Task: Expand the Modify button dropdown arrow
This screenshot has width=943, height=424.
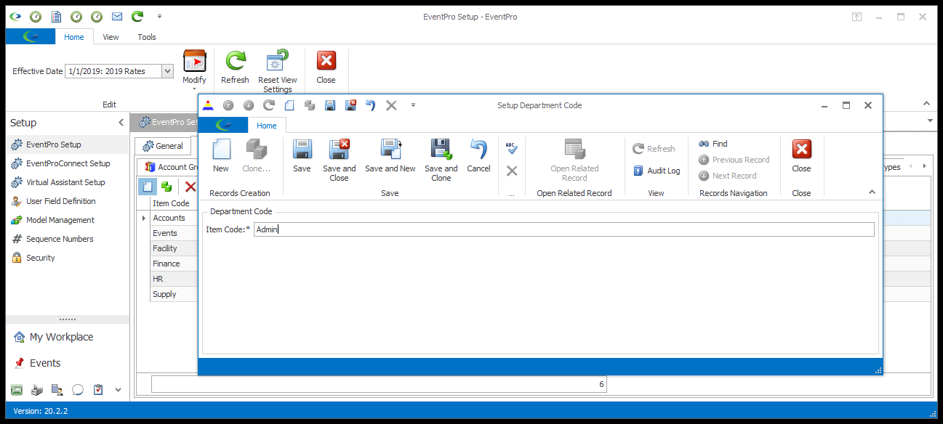Action: [194, 89]
